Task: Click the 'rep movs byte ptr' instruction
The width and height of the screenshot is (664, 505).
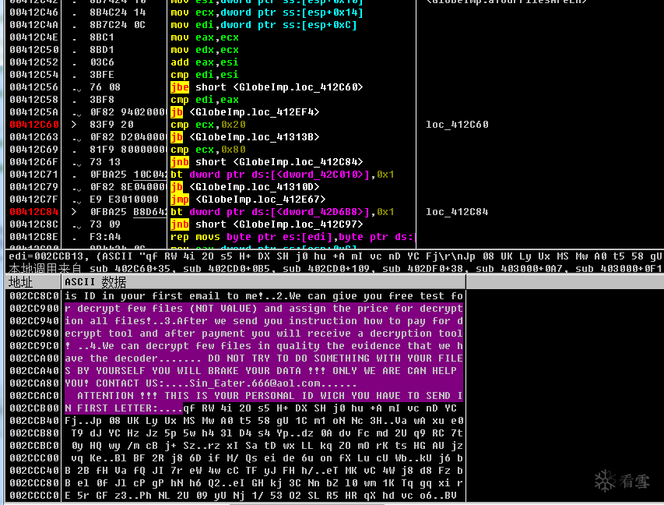Action: pyautogui.click(x=293, y=237)
